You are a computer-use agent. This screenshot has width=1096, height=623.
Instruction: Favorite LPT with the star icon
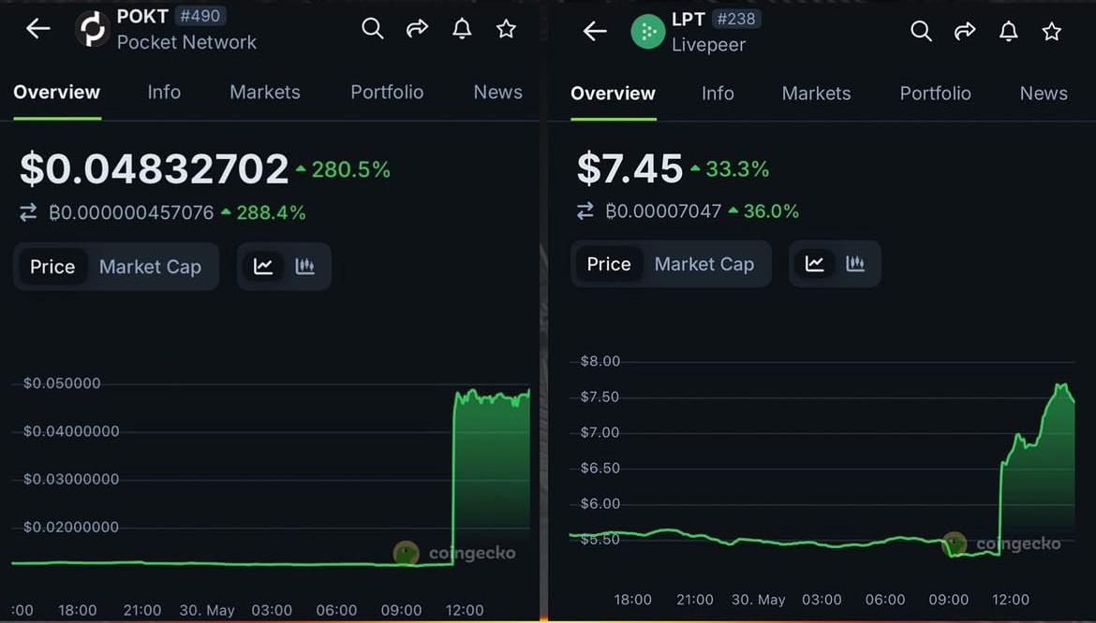click(1052, 31)
